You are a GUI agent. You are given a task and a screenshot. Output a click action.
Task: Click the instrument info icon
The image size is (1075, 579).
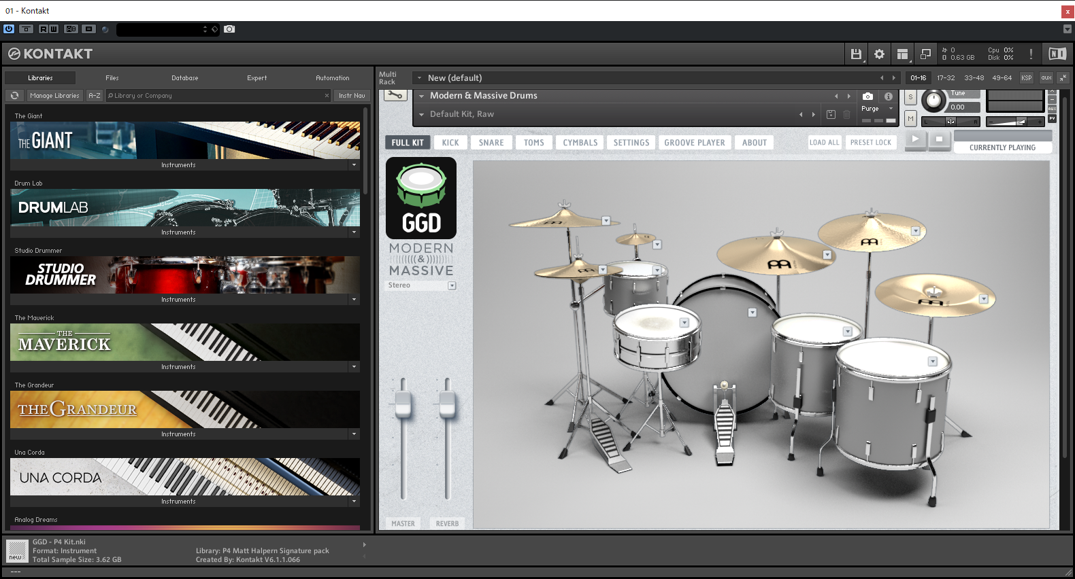tap(888, 96)
